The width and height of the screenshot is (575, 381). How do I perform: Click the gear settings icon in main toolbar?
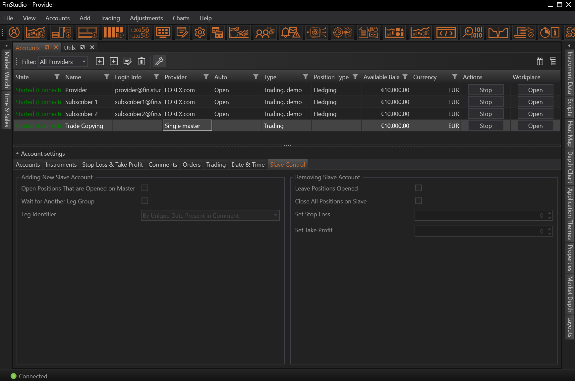[200, 32]
